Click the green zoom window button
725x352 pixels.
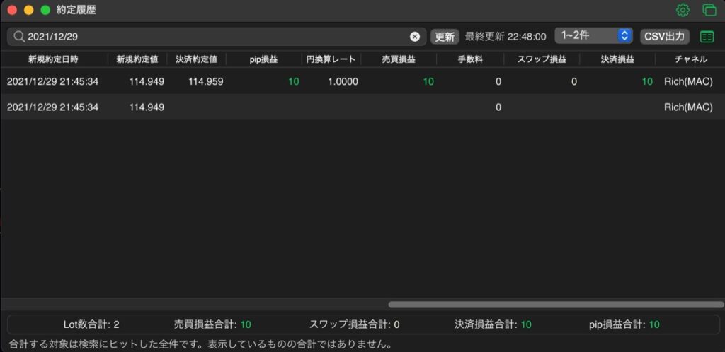pyautogui.click(x=45, y=10)
